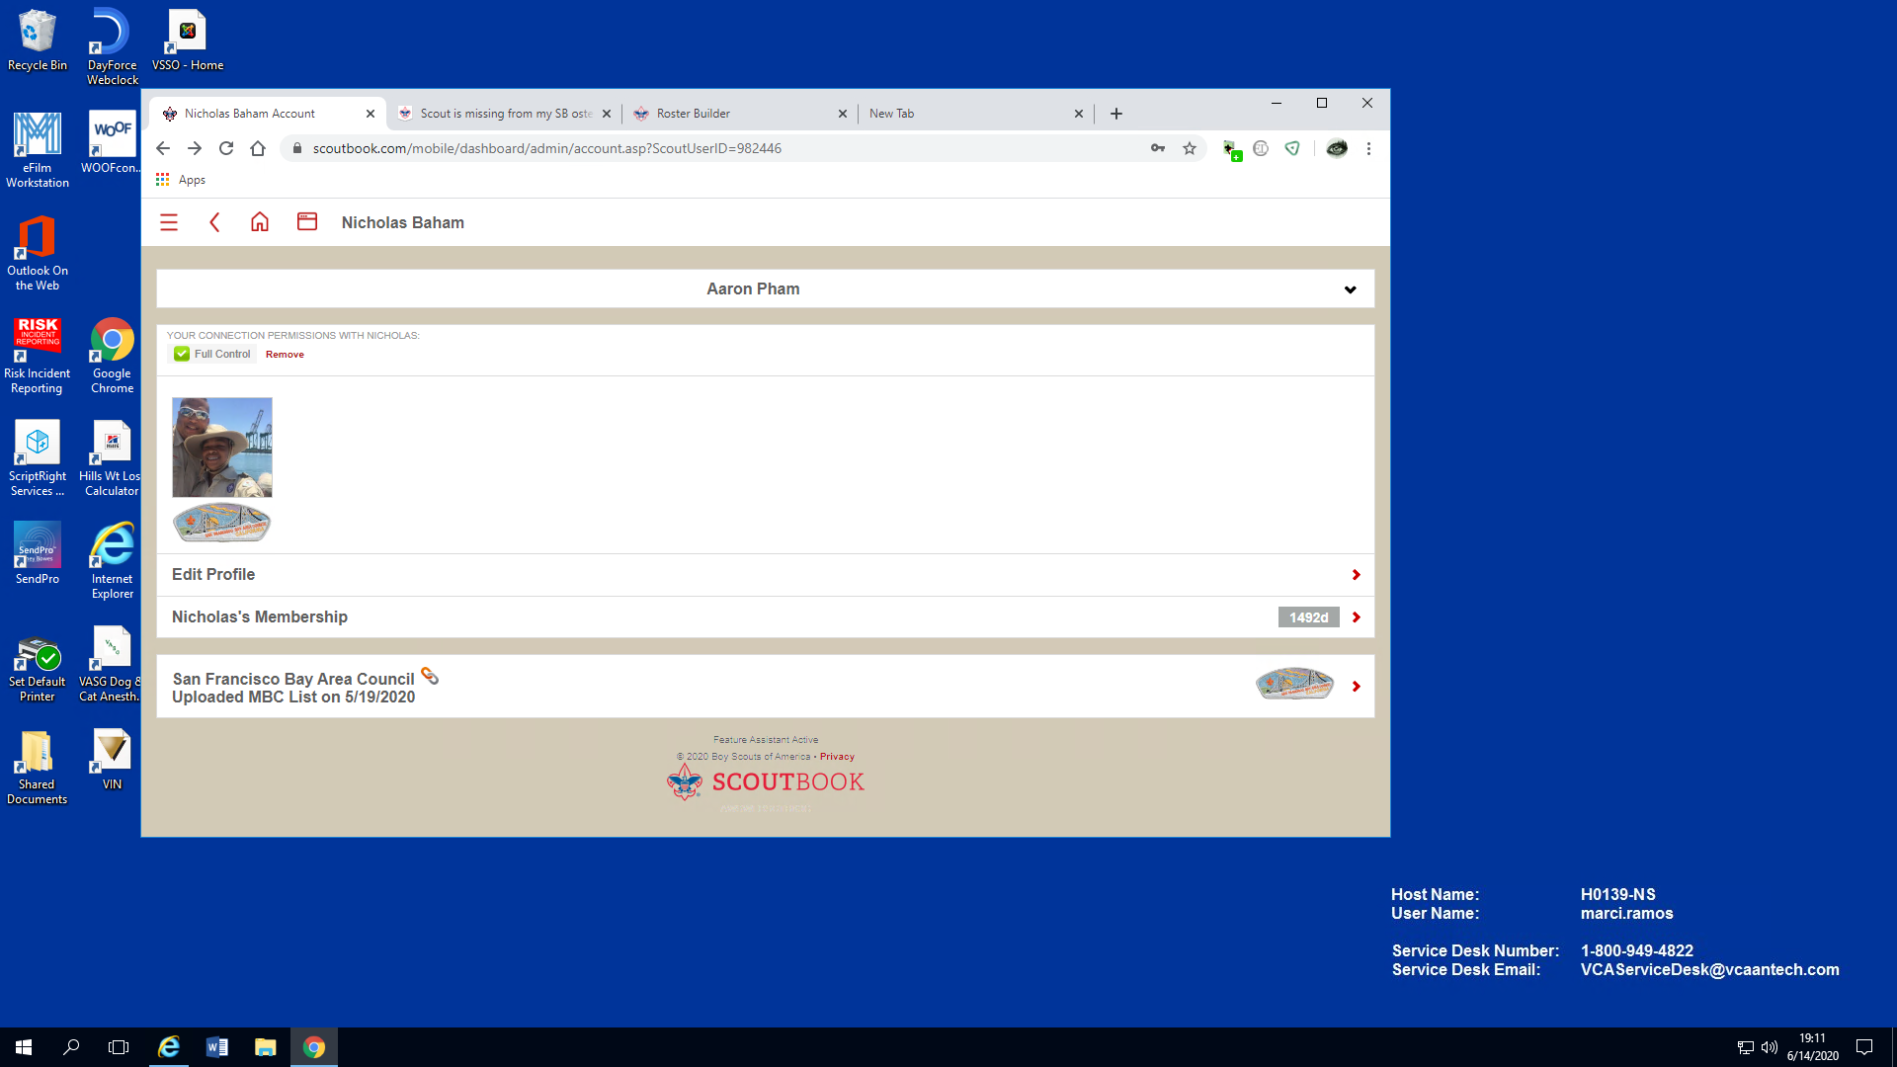The width and height of the screenshot is (1897, 1067).
Task: Open the Scoutbook hamburger menu
Action: [x=169, y=222]
